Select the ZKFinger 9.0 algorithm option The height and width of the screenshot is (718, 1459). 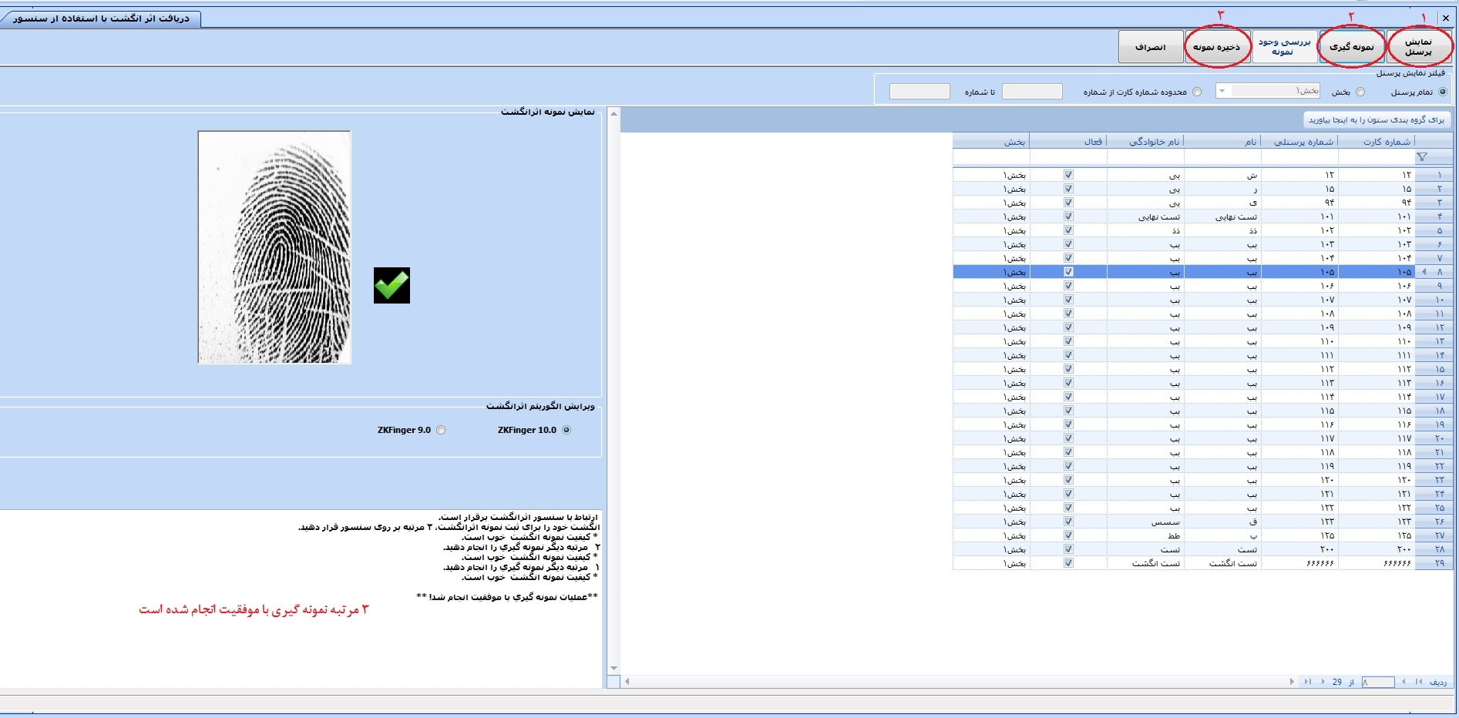(441, 430)
